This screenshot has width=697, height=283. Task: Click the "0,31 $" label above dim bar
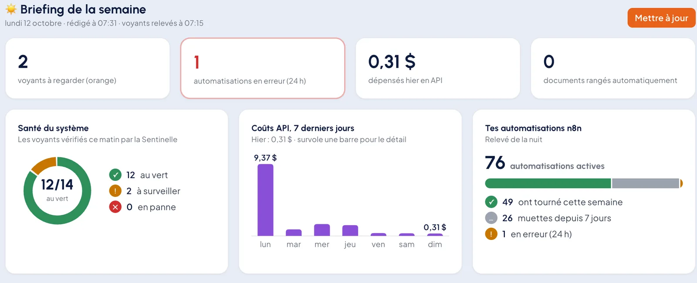(435, 227)
